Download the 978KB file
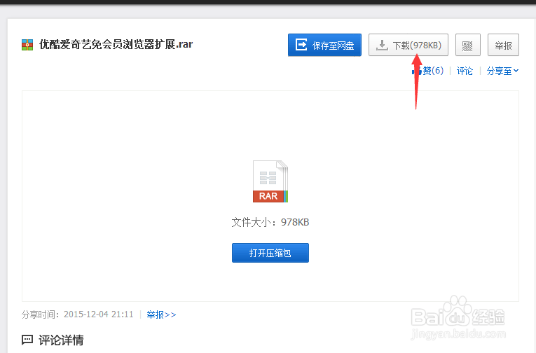The width and height of the screenshot is (536, 353). coord(408,45)
